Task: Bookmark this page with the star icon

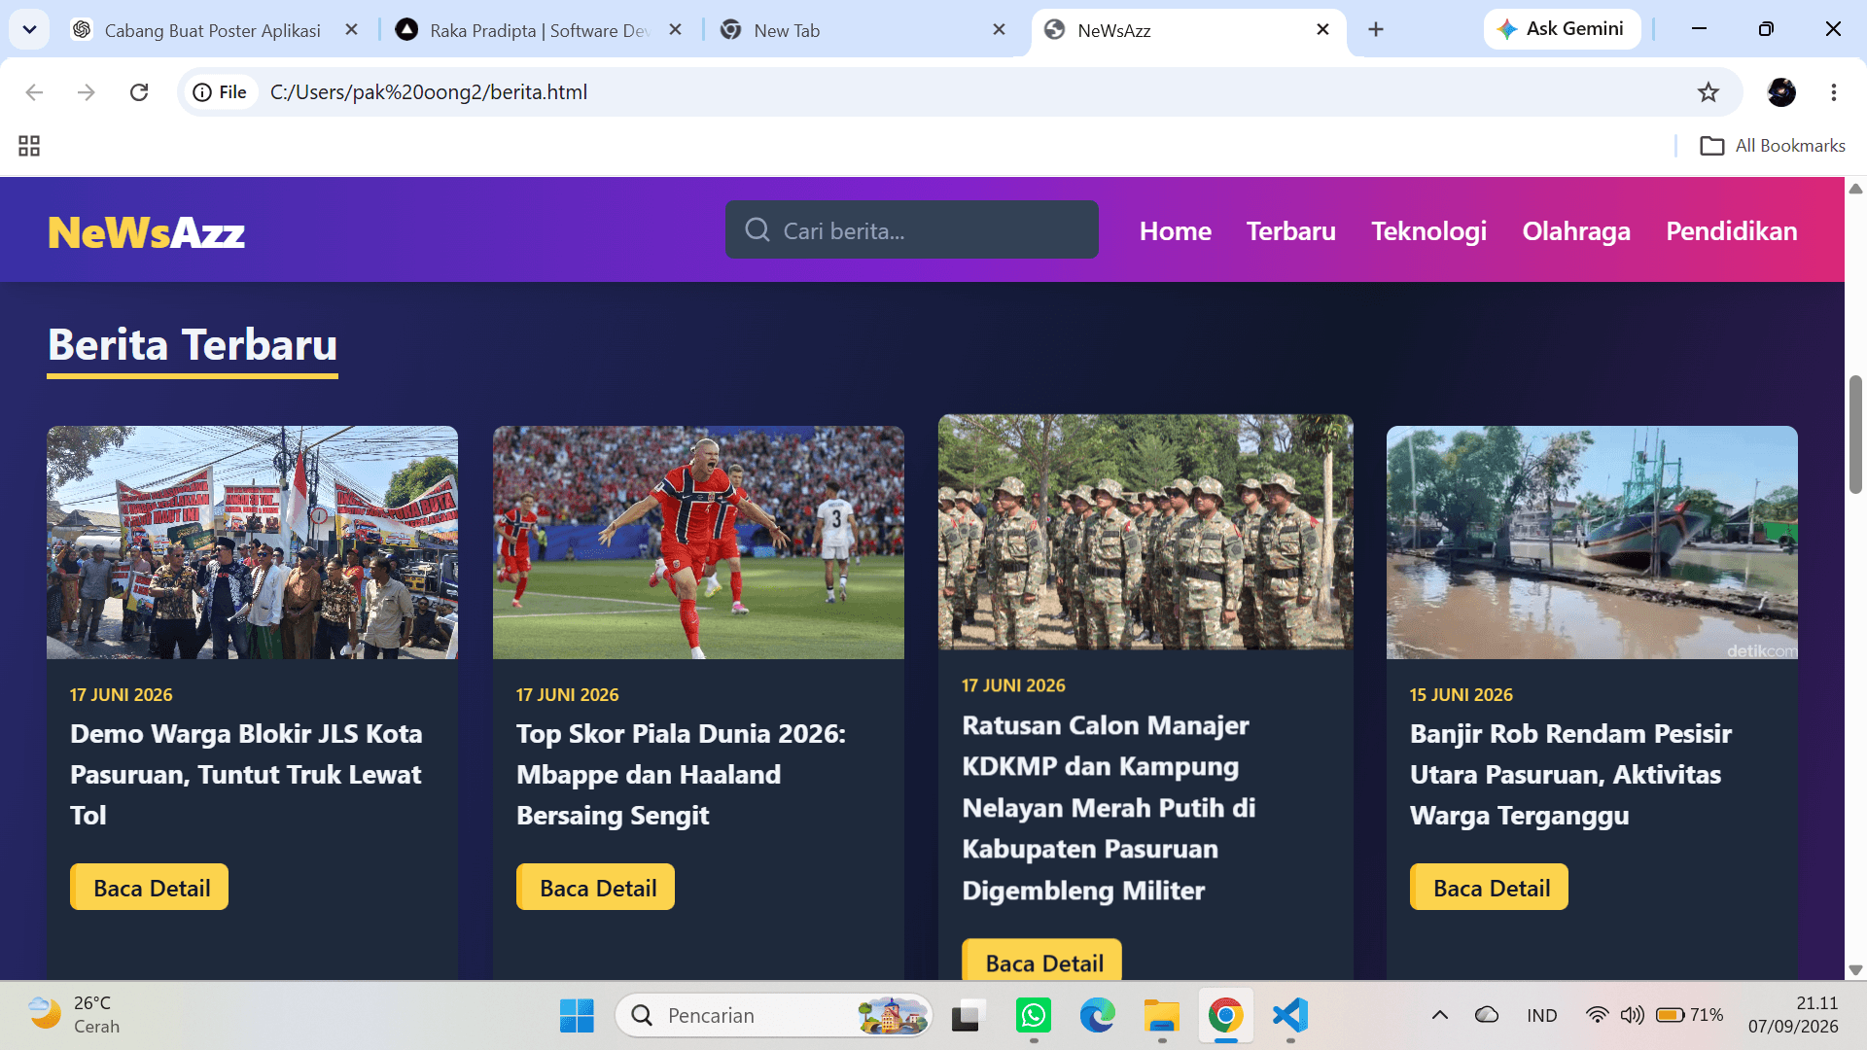Action: pyautogui.click(x=1708, y=92)
